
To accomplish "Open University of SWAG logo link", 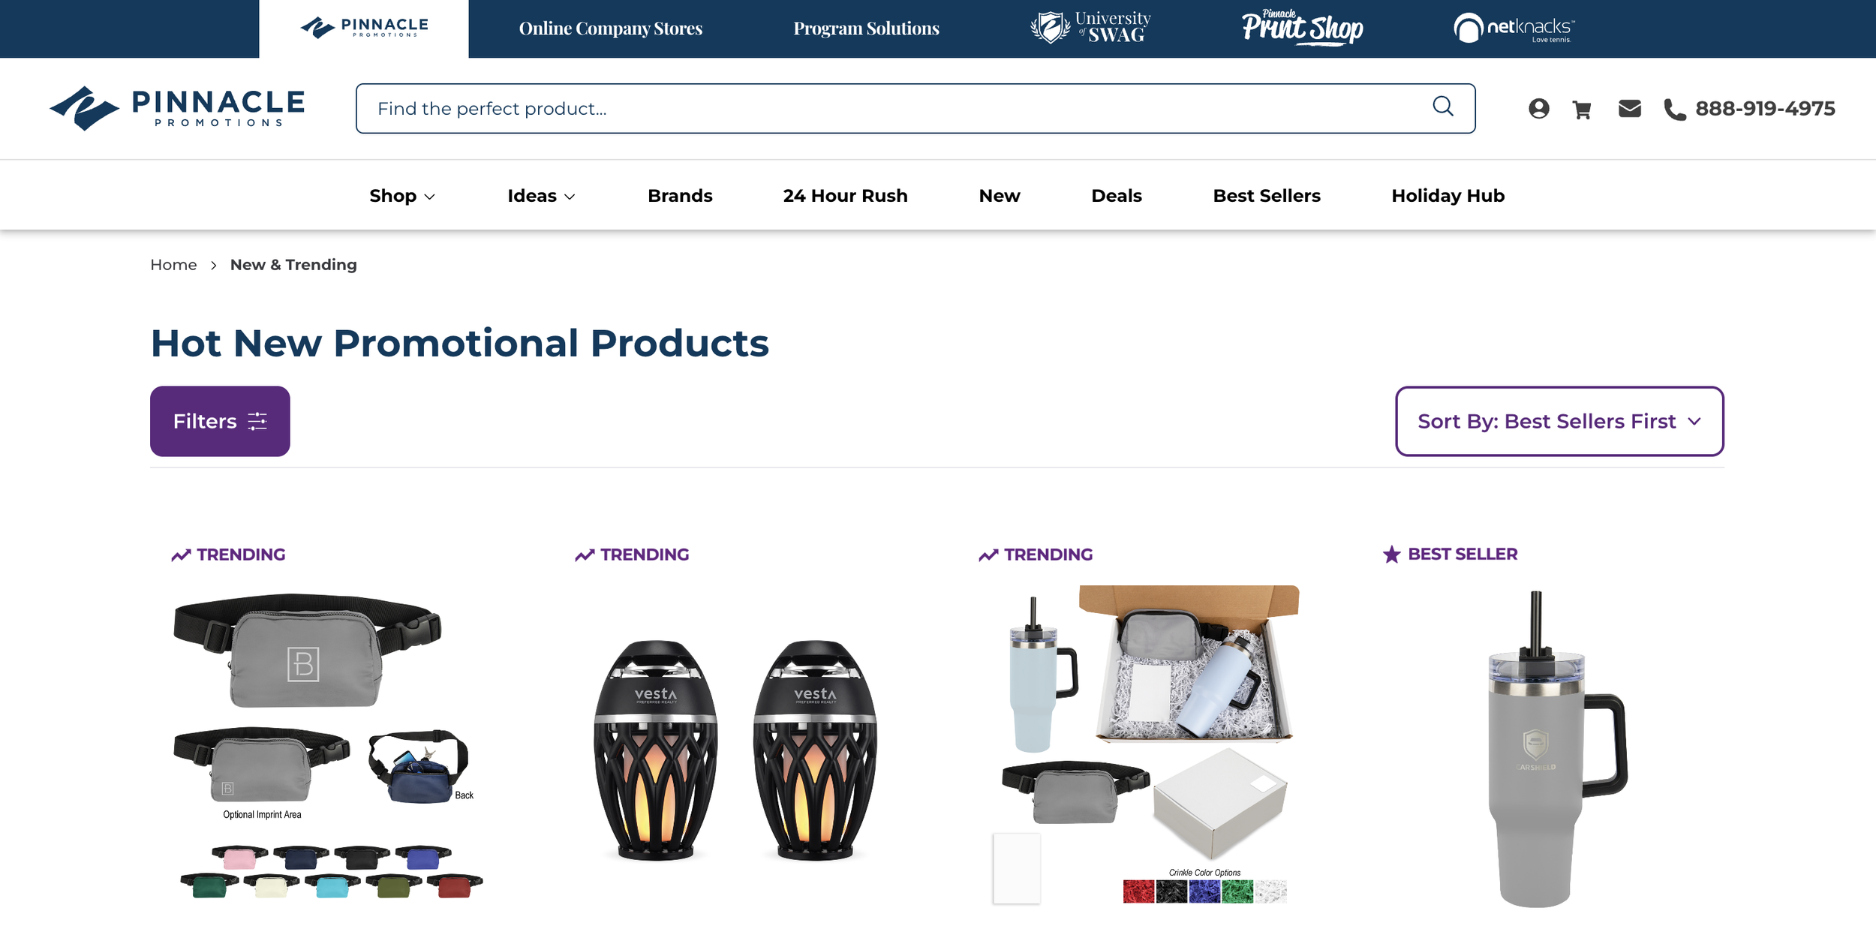I will [x=1090, y=28].
